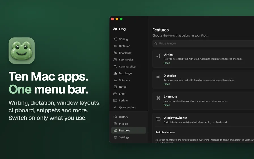Open Notes from the sidebar
This screenshot has width=254, height=159.
pos(129,87)
